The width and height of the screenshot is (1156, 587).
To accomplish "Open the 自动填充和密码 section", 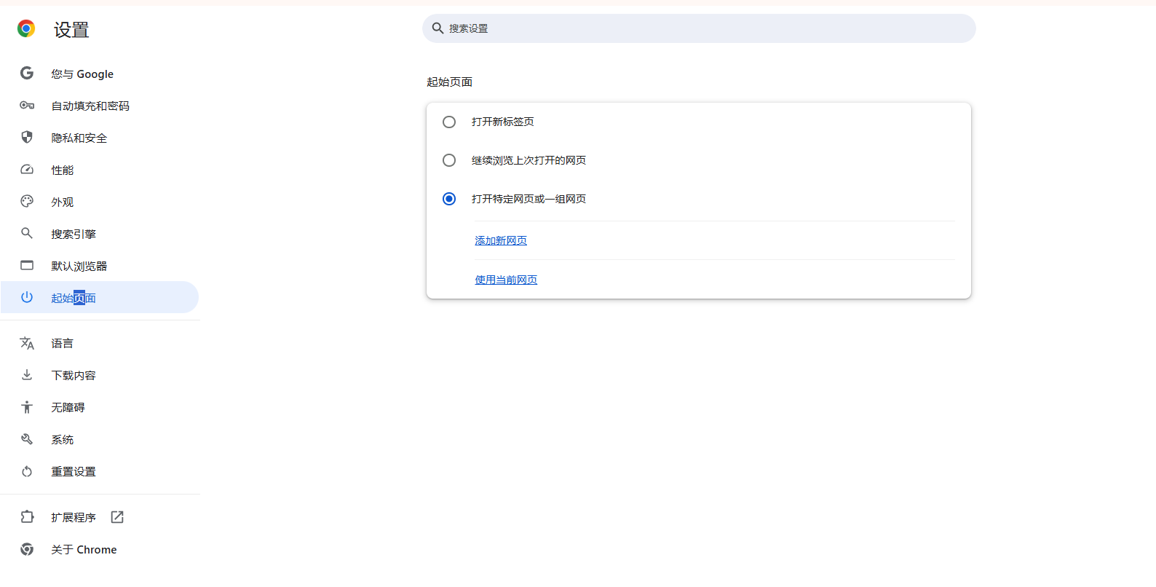I will pos(100,106).
